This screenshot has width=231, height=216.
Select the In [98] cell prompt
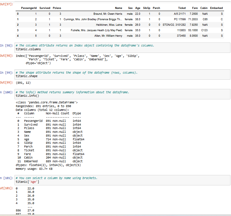[x=7, y=46]
